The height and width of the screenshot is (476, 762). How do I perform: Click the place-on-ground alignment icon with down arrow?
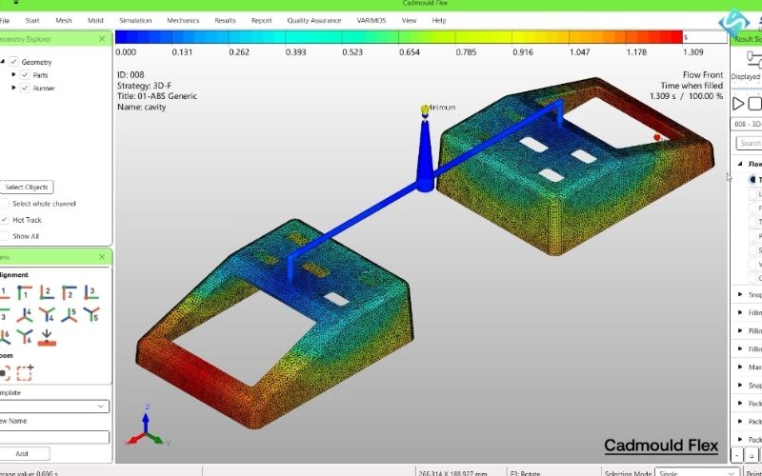point(47,337)
